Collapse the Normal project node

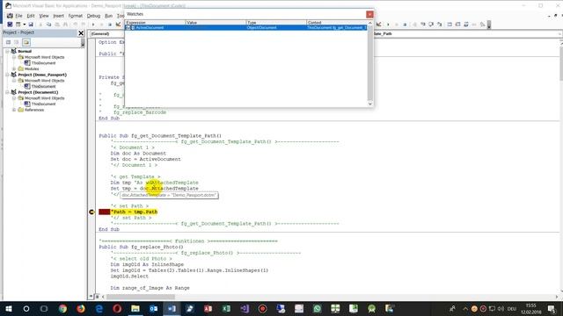[x=7, y=51]
